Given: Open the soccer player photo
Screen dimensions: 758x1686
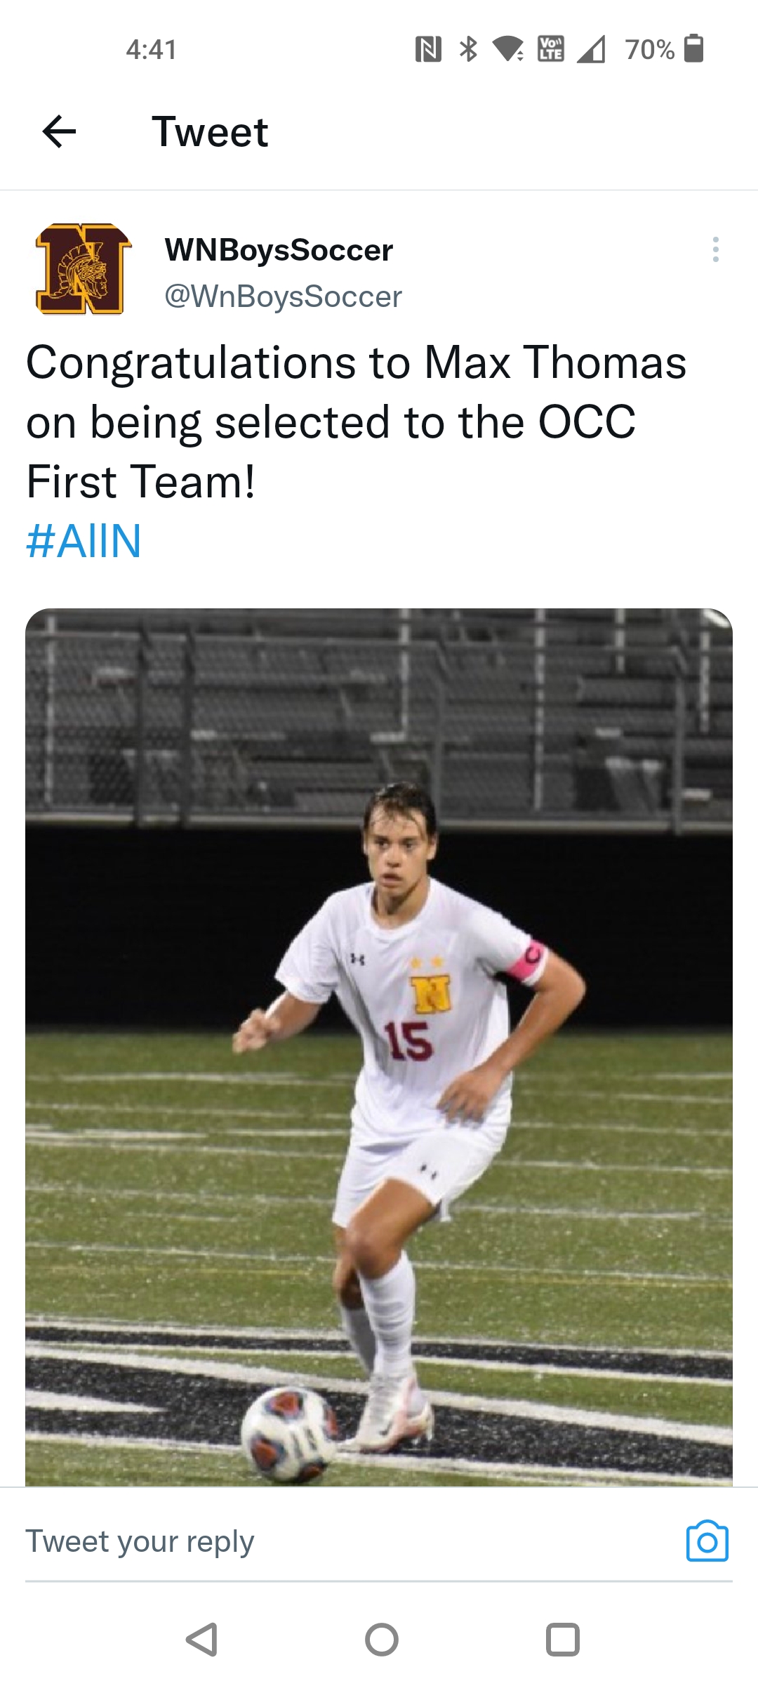Looking at the screenshot, I should (x=379, y=1047).
